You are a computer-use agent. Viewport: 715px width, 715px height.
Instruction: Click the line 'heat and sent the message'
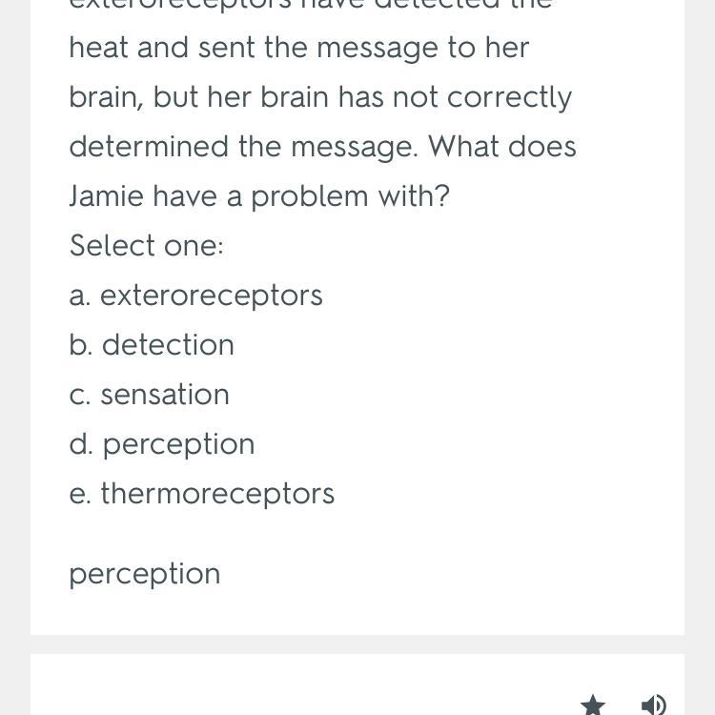(299, 48)
